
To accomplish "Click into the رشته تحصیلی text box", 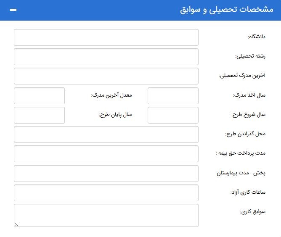I will 106,57.
